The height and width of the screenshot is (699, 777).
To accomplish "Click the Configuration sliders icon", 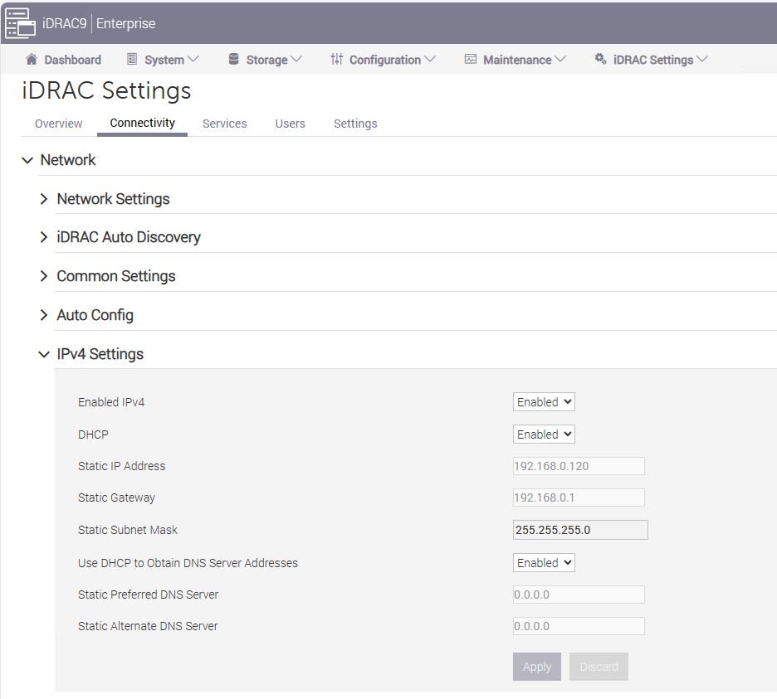I will (x=336, y=60).
